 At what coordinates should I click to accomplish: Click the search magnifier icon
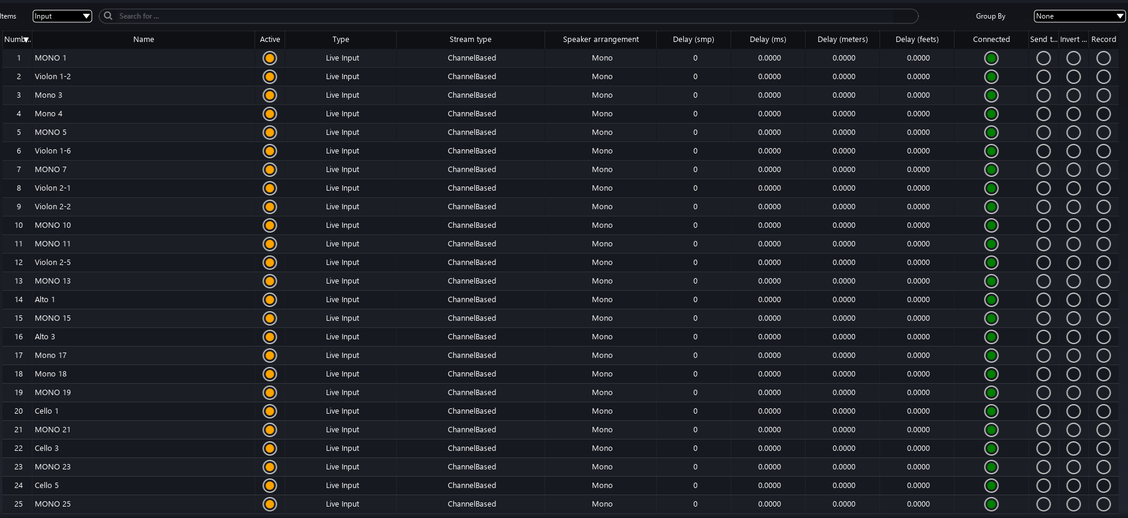[x=108, y=16]
